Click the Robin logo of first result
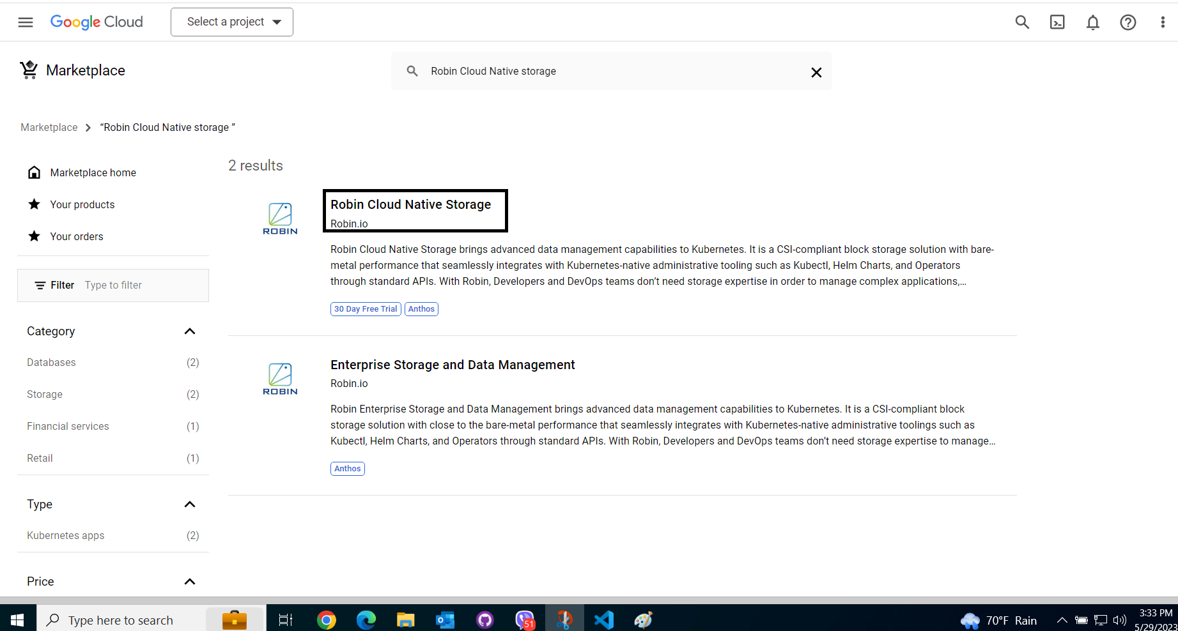1178x631 pixels. (x=280, y=218)
